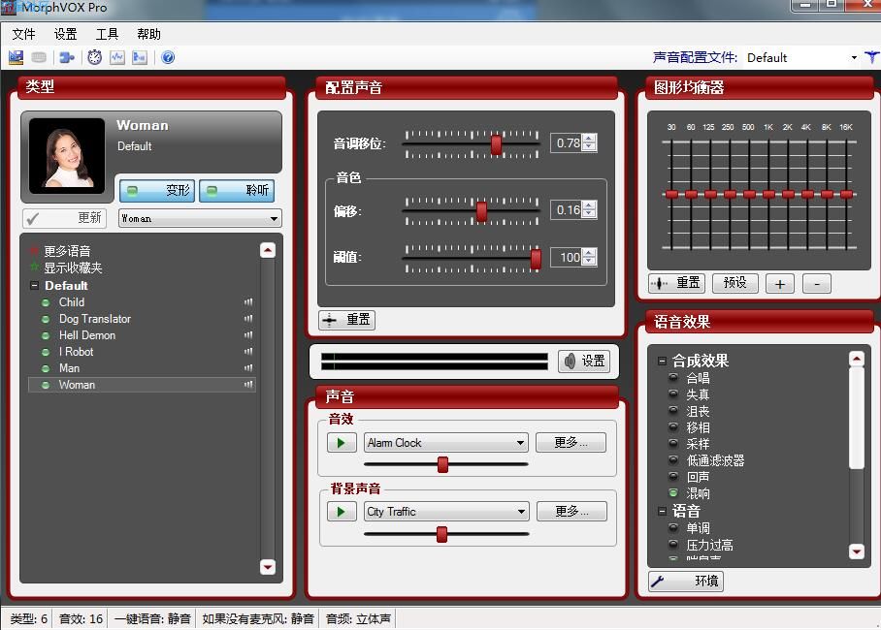
Task: Enable the 低通滤波器 effect
Action: [x=673, y=459]
